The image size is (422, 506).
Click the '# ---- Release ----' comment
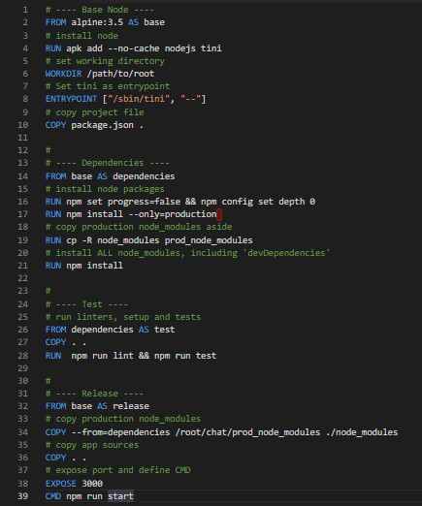click(x=94, y=394)
